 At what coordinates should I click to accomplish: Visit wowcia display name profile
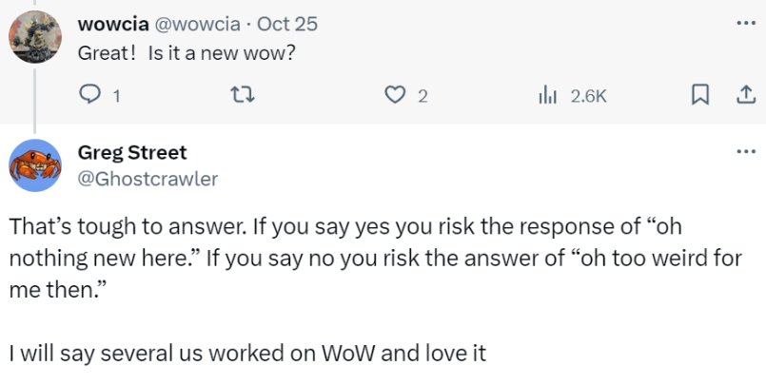(113, 24)
